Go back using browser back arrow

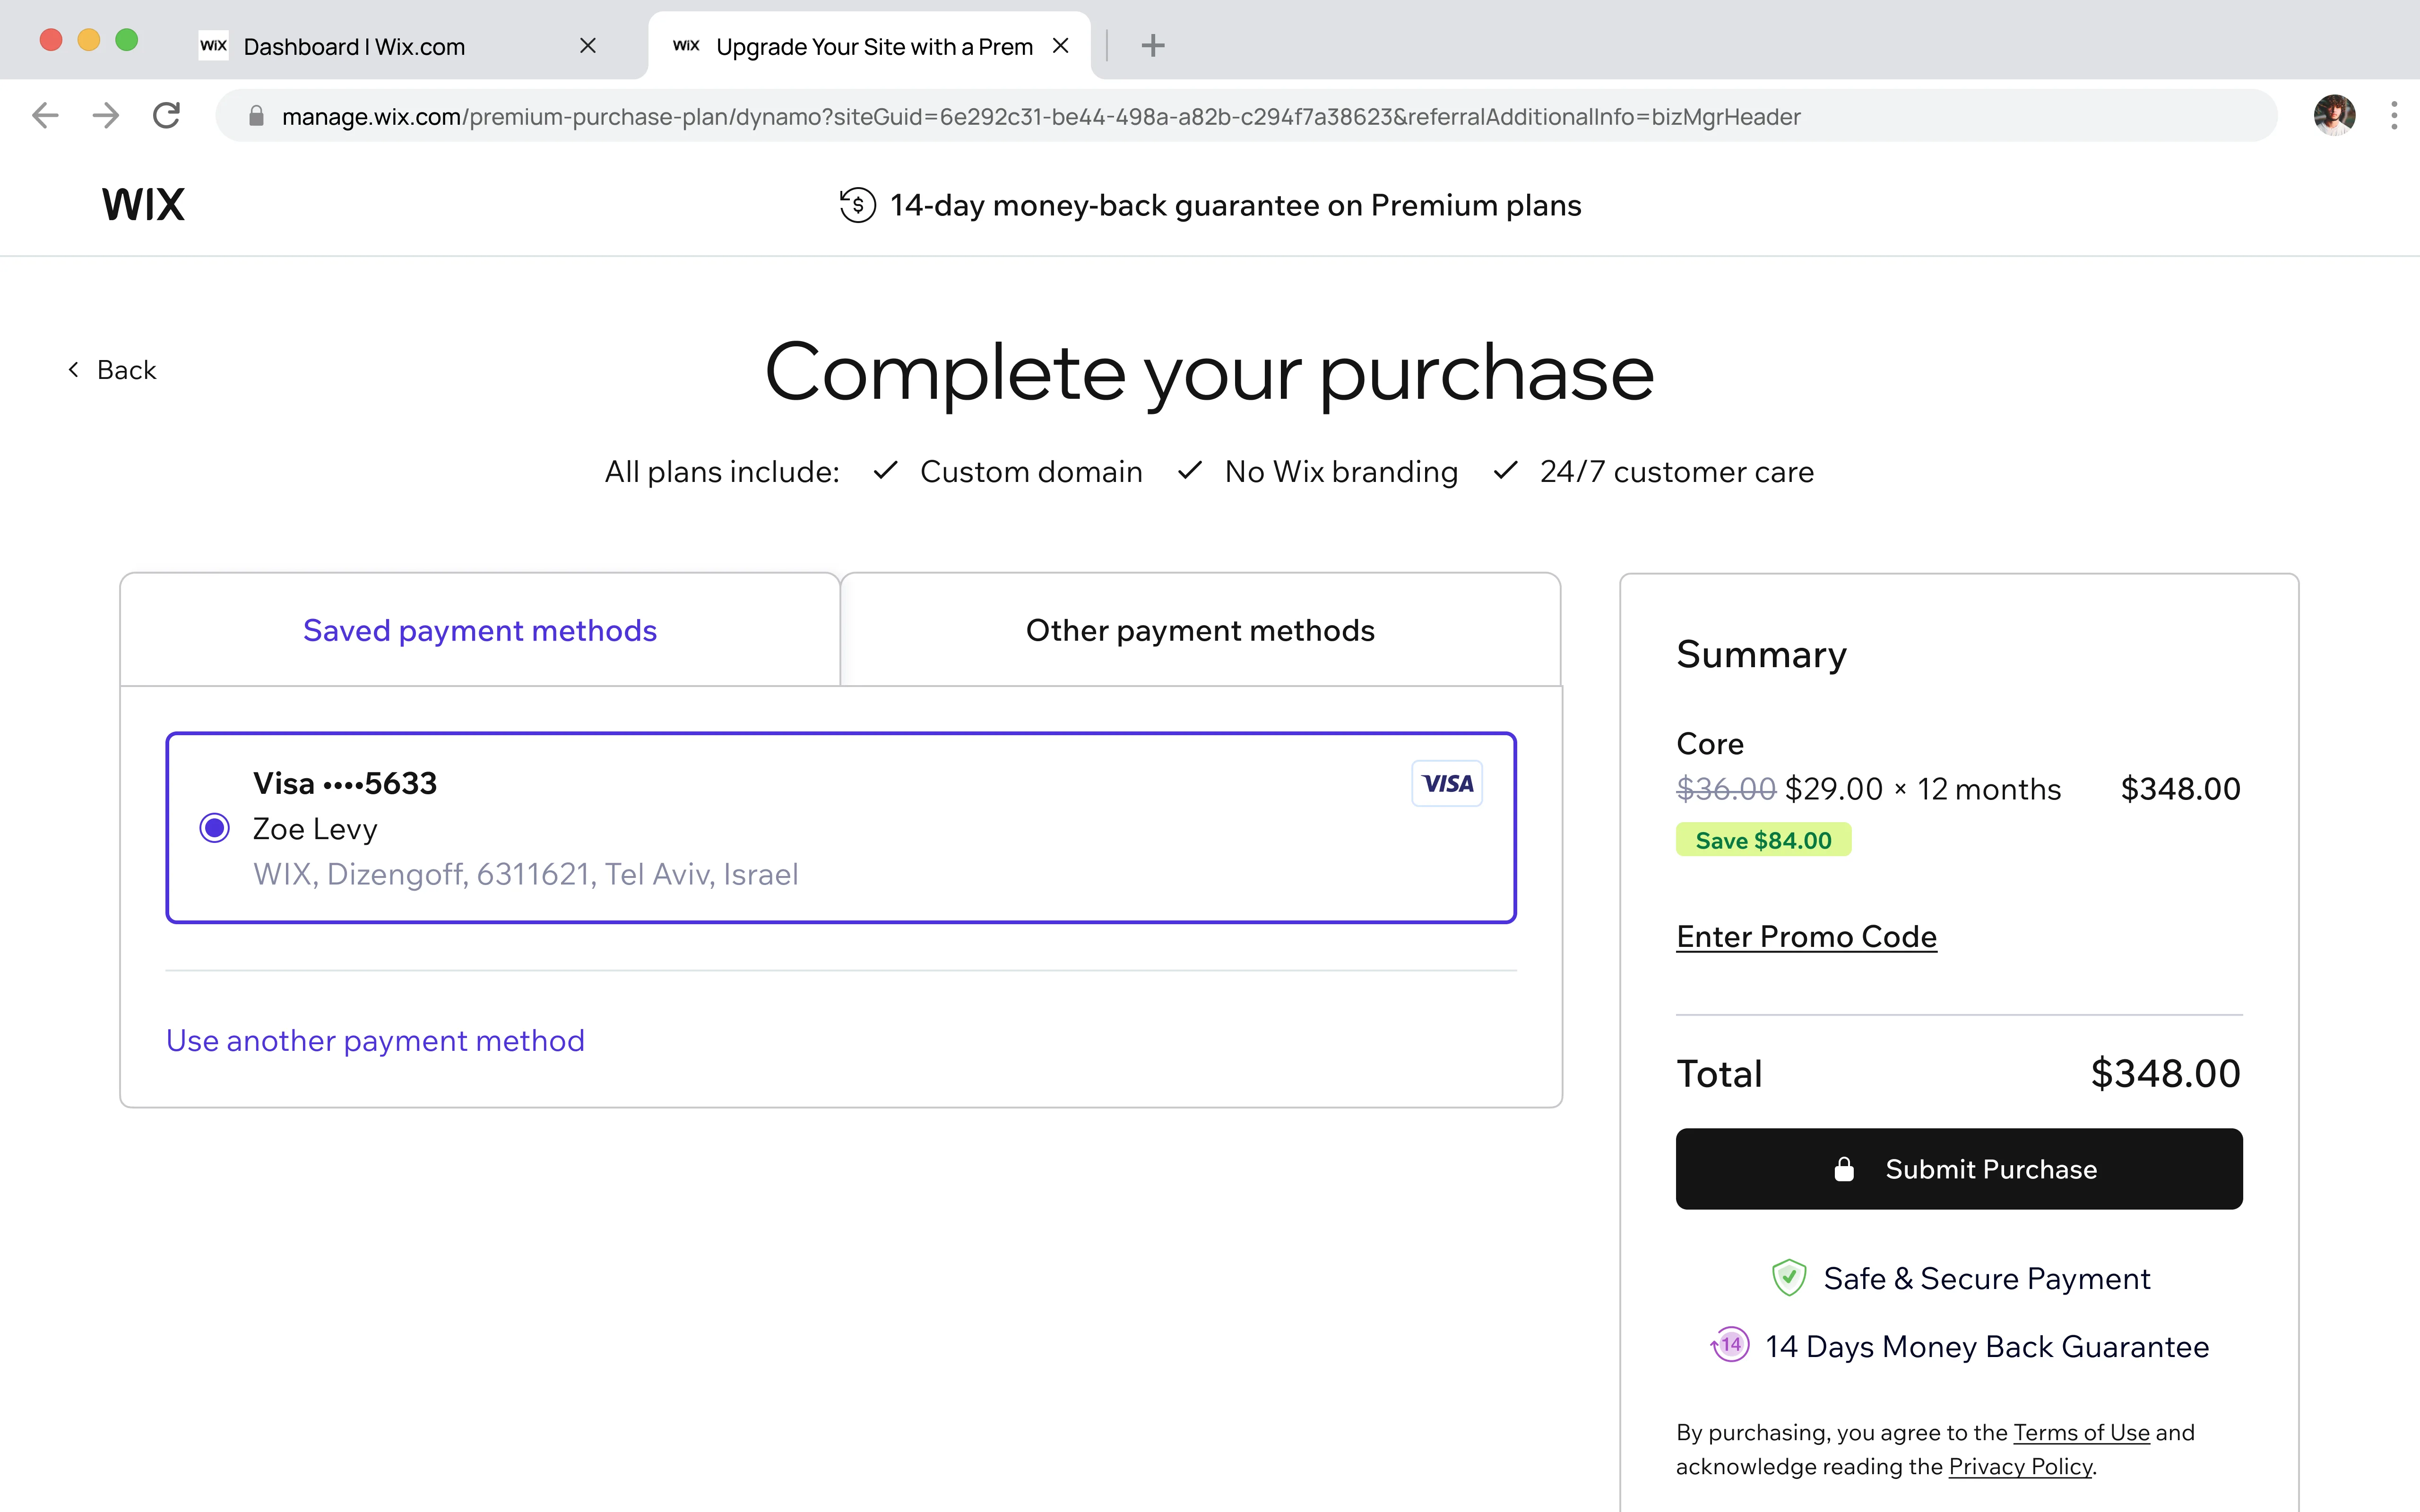pos(46,116)
